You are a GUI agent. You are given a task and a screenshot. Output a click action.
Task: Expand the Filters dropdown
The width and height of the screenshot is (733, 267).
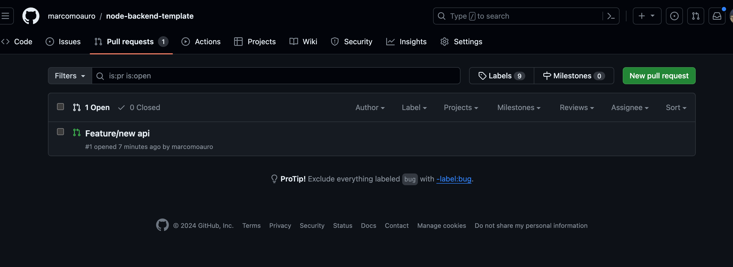click(70, 76)
